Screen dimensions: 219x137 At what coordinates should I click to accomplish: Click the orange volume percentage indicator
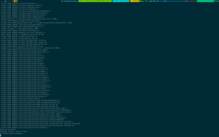coord(193,1)
